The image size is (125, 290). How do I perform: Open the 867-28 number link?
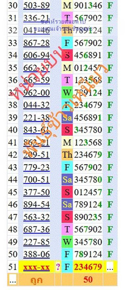coord(37,43)
